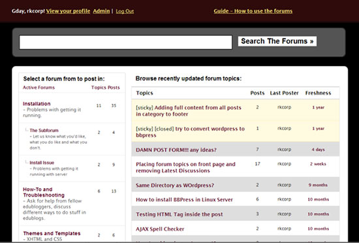Click 13 posts count for How-To and Troubleshooting

pos(114,191)
